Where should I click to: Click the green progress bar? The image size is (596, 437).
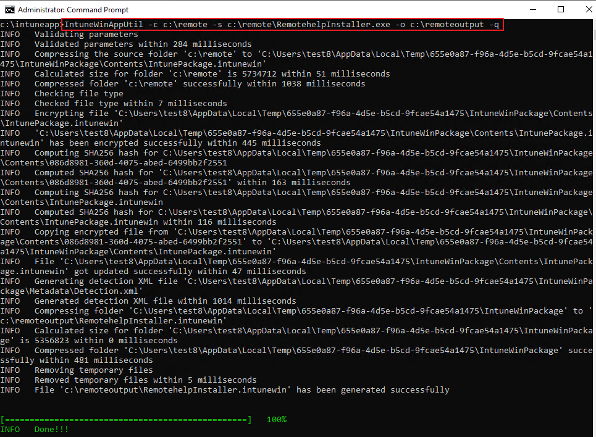(x=126, y=420)
